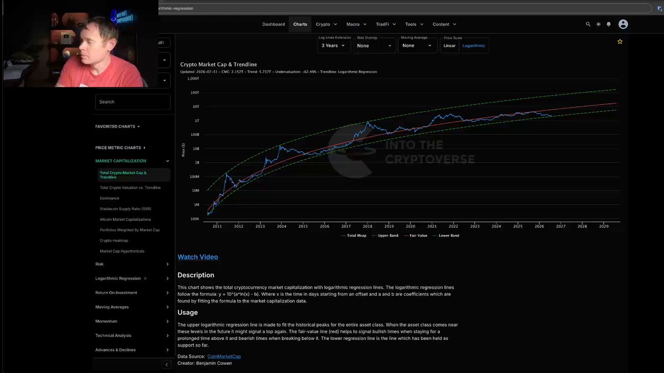Open the Log Lines Extension dropdown
Screen dimensions: 664x373
[x=334, y=45]
